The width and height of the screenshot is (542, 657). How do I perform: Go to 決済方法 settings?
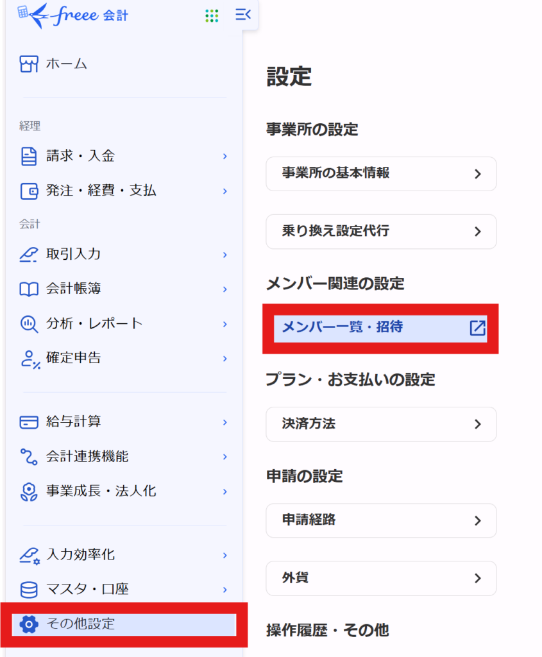[381, 424]
